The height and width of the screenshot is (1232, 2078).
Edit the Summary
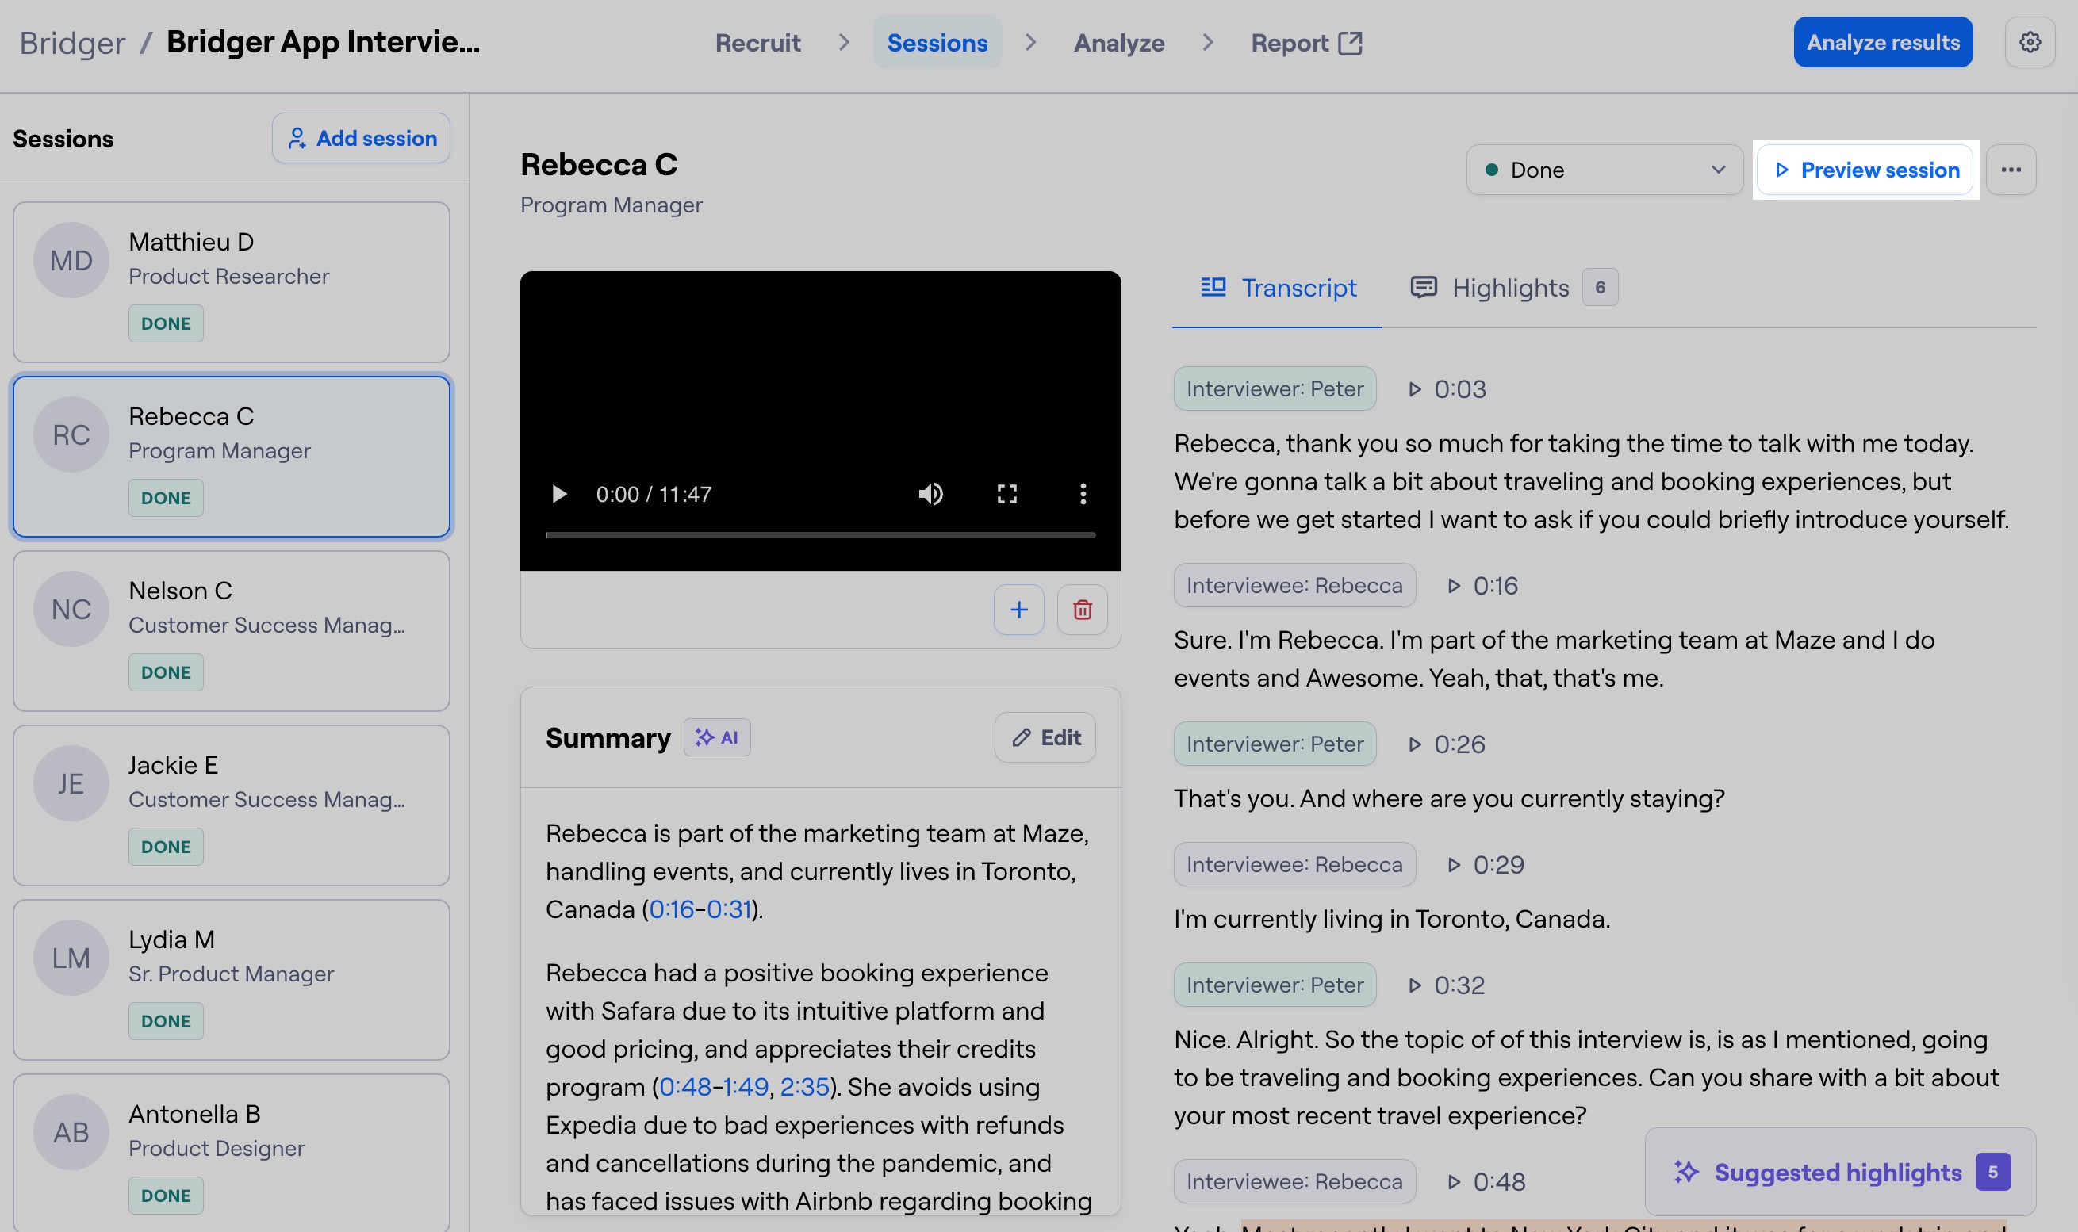point(1045,737)
